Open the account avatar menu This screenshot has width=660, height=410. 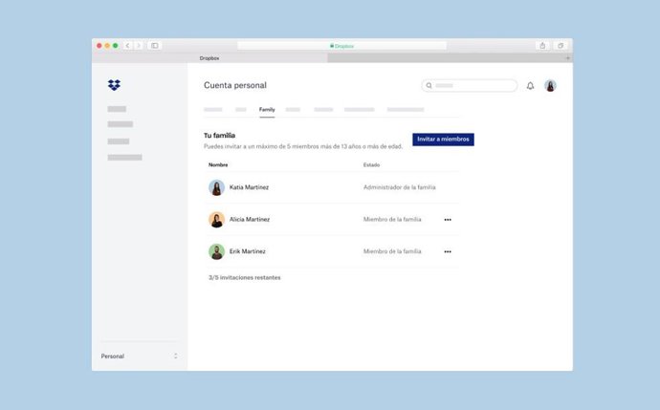click(x=550, y=86)
